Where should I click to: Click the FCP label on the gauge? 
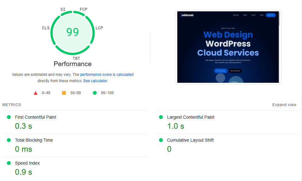83,9
